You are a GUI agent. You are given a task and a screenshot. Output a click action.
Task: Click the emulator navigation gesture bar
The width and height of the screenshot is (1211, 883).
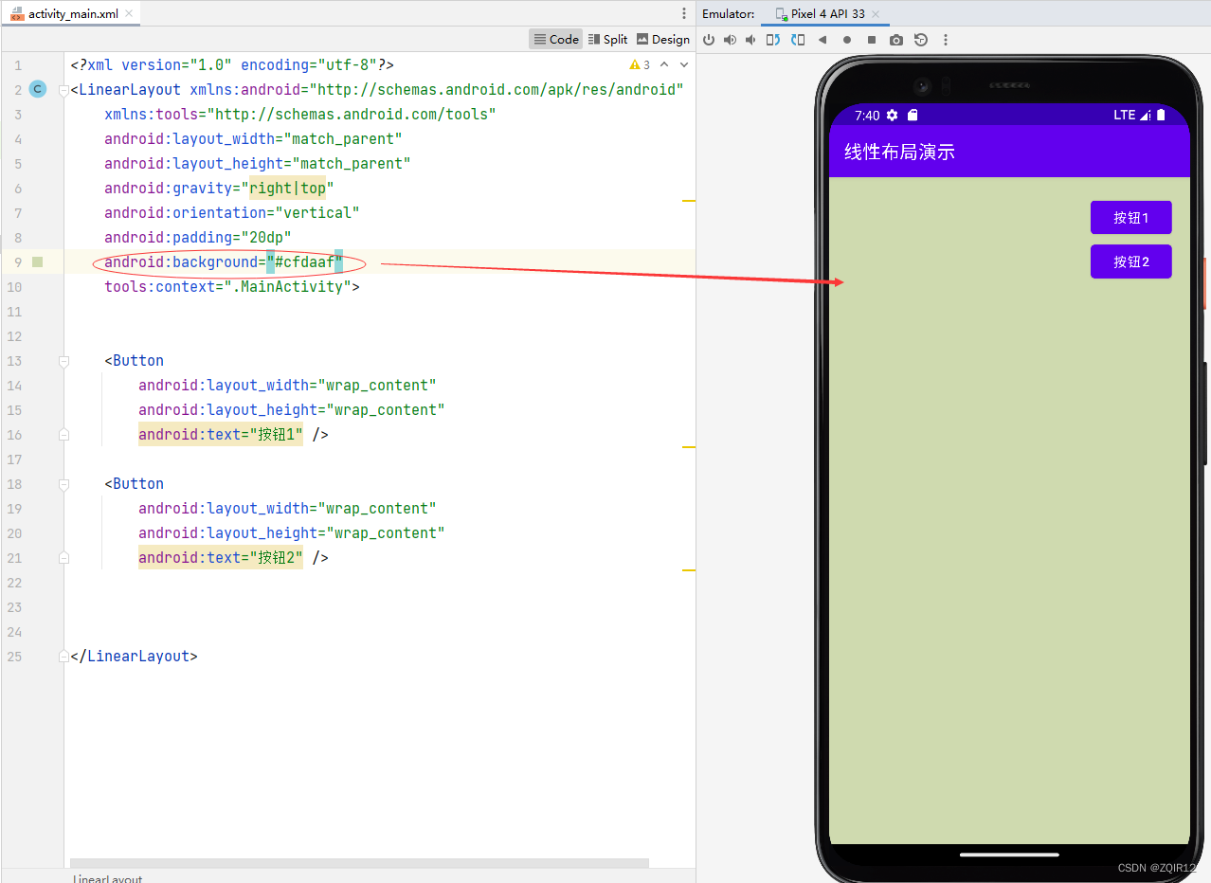[1009, 854]
